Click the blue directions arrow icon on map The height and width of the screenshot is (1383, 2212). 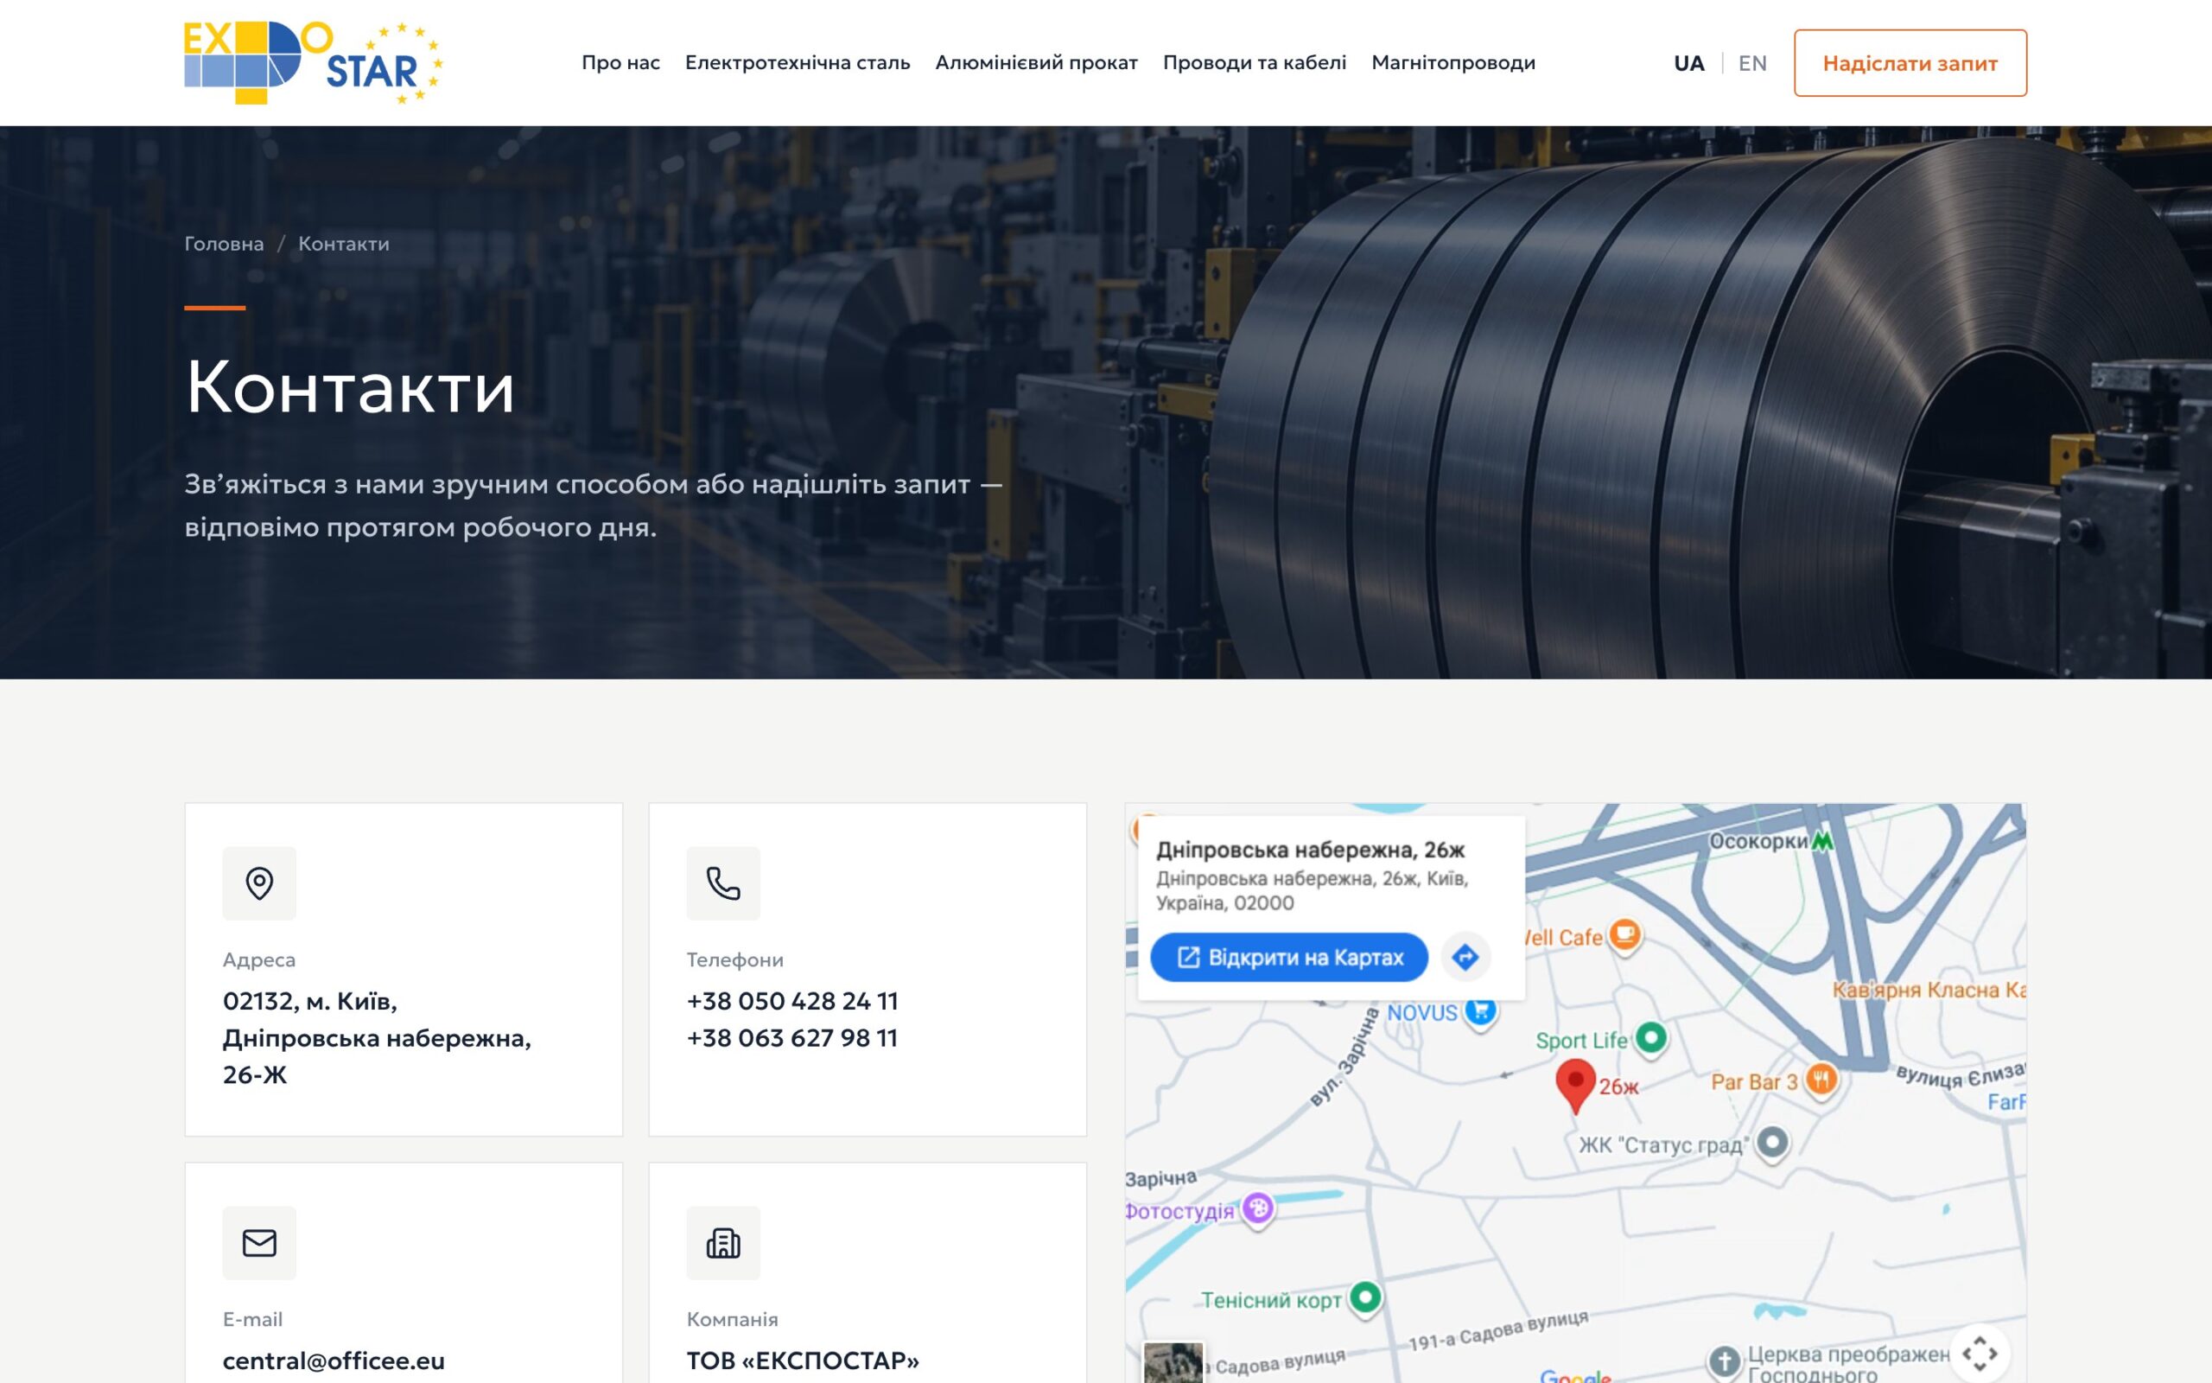tap(1465, 957)
